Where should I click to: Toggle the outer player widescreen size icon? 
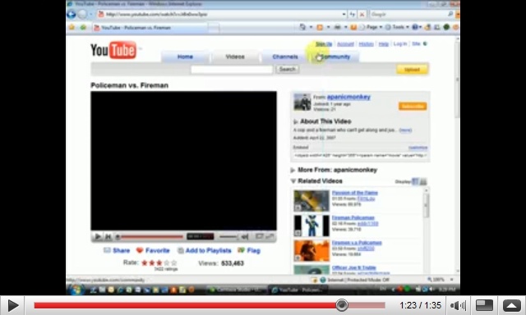484,306
